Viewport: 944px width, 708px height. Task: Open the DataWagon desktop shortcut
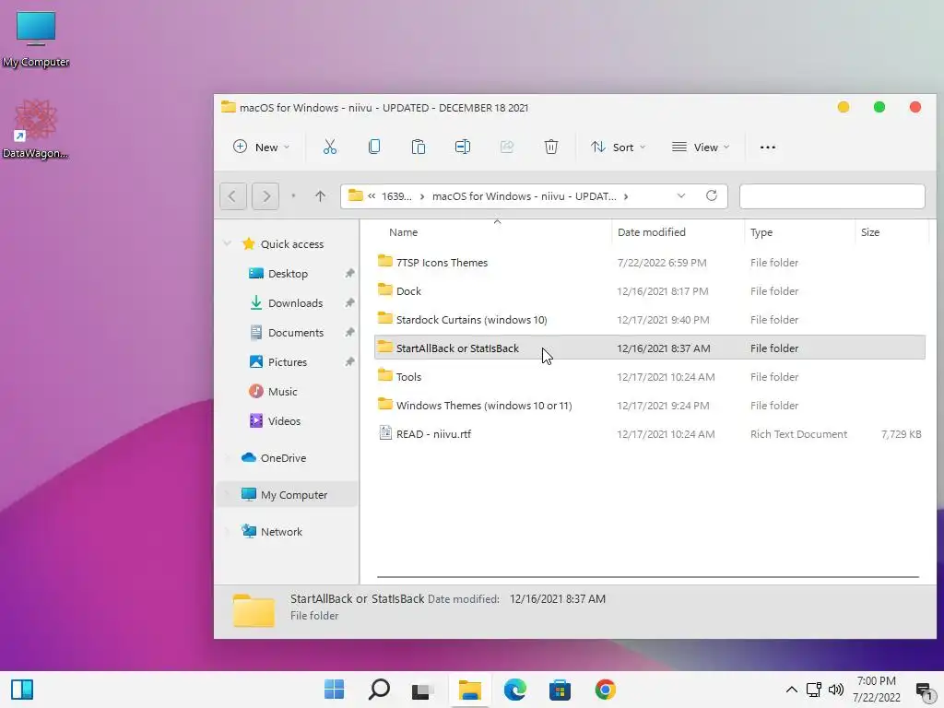(x=36, y=129)
